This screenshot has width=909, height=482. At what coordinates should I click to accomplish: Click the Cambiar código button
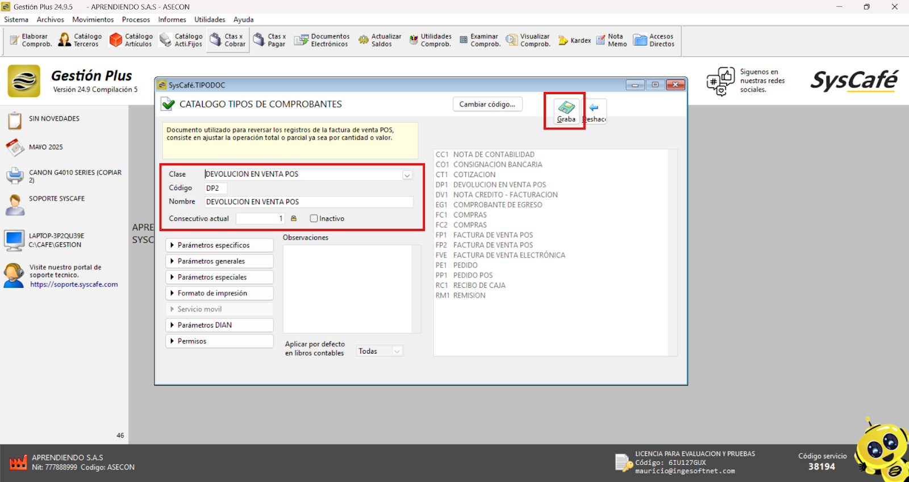pyautogui.click(x=487, y=104)
